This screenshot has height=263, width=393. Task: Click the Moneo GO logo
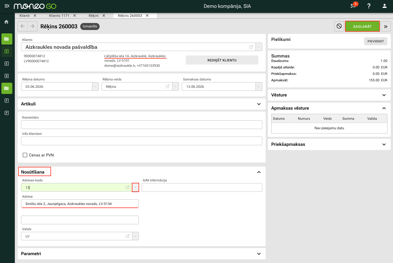35,6
